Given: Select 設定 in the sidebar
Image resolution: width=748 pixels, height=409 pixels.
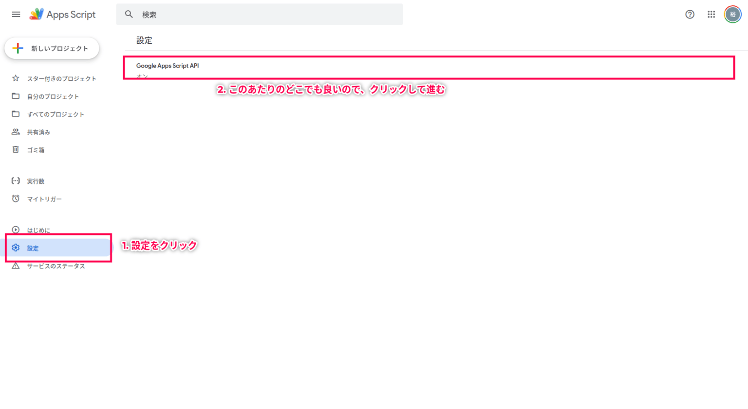Looking at the screenshot, I should (33, 248).
